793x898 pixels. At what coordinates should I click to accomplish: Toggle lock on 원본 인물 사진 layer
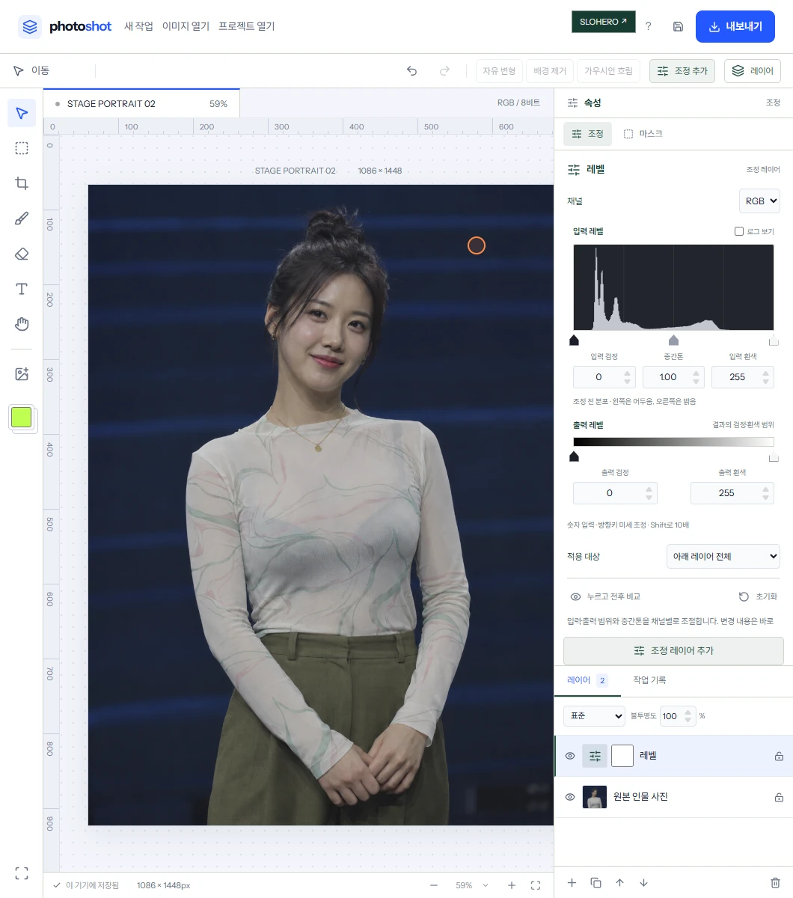point(779,798)
